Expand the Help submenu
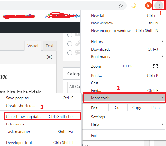The image size is (166, 146). [x=123, y=124]
